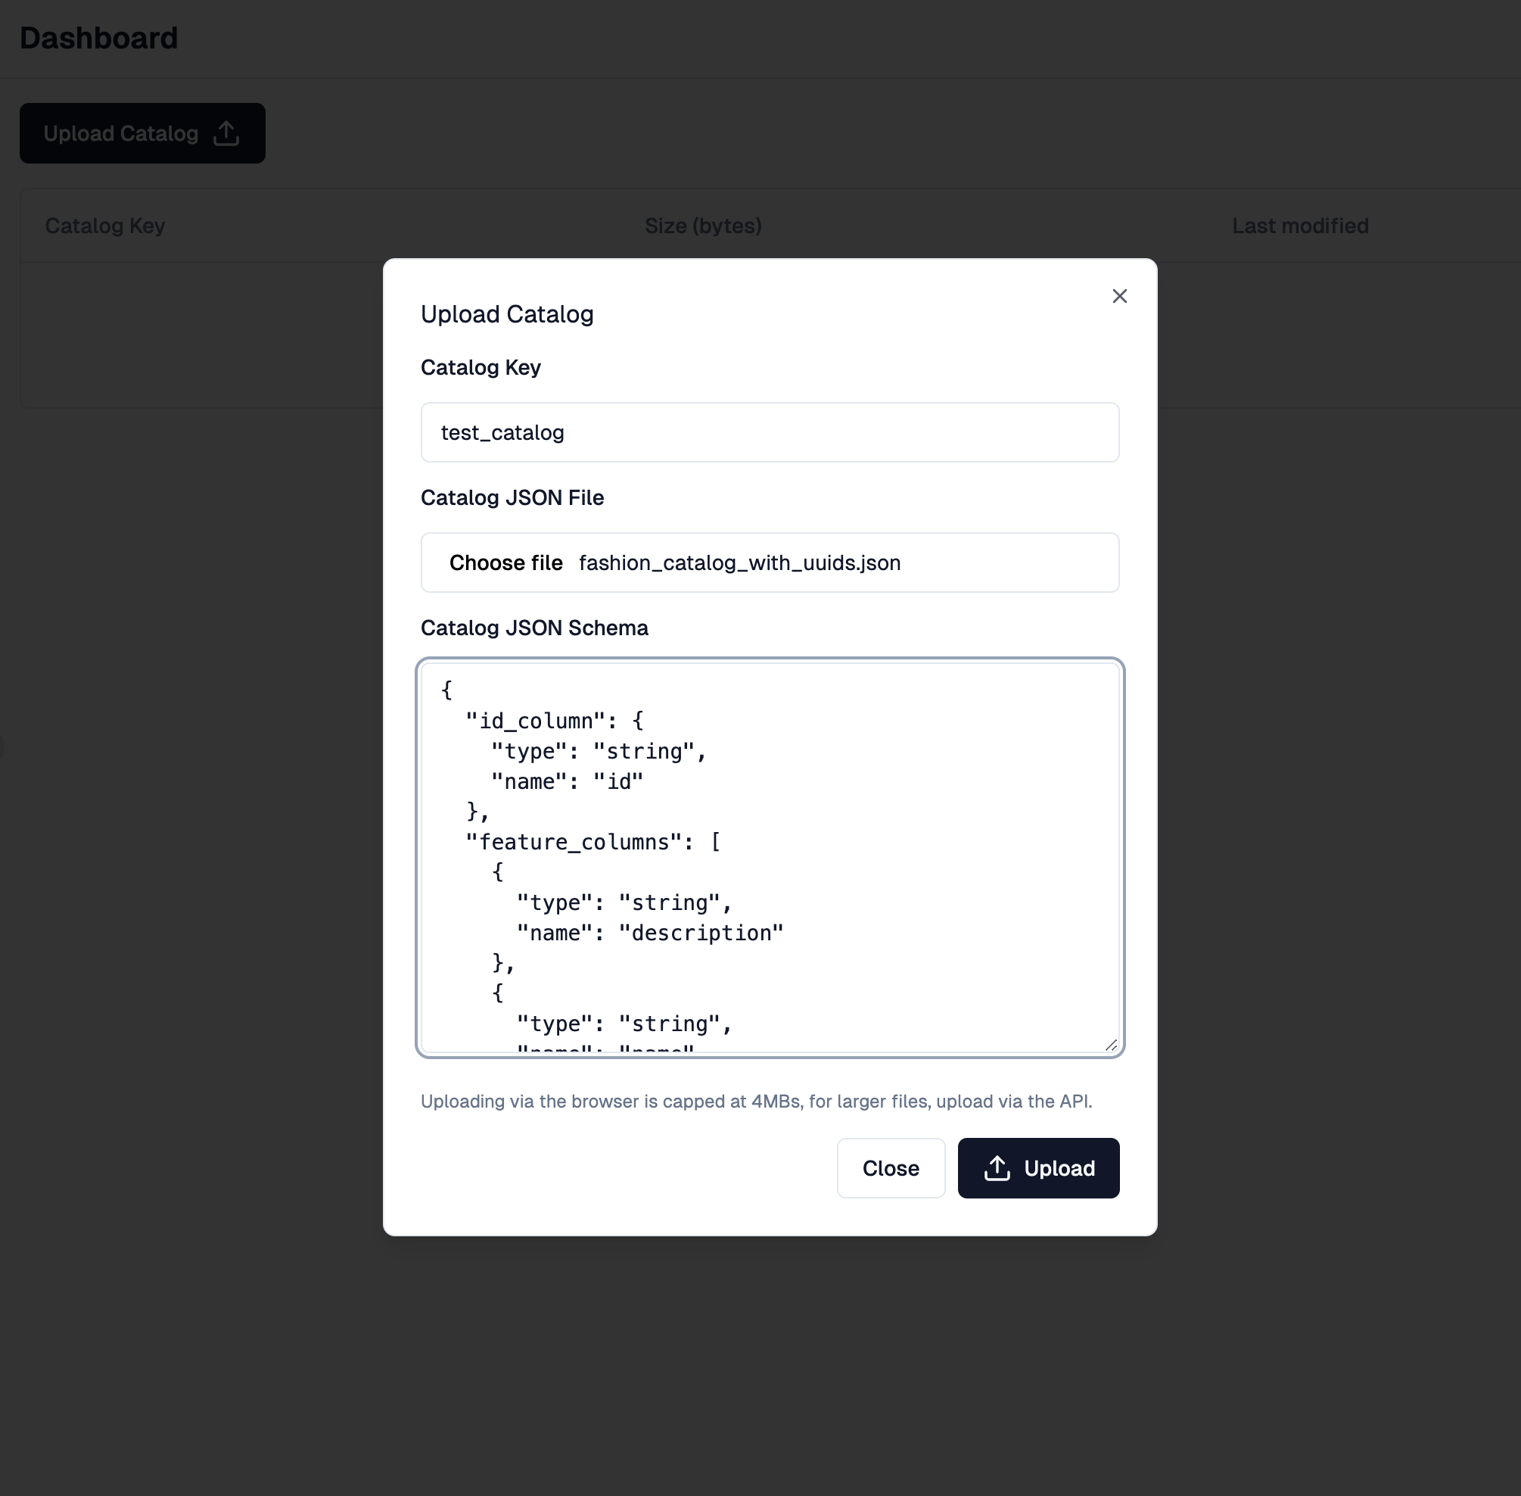Click the resize handle of the schema textarea
The image size is (1521, 1496).
pos(1112,1046)
